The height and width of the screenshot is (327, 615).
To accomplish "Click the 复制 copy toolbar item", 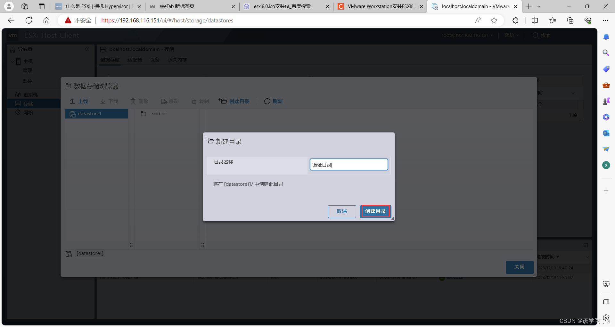I will pos(200,101).
